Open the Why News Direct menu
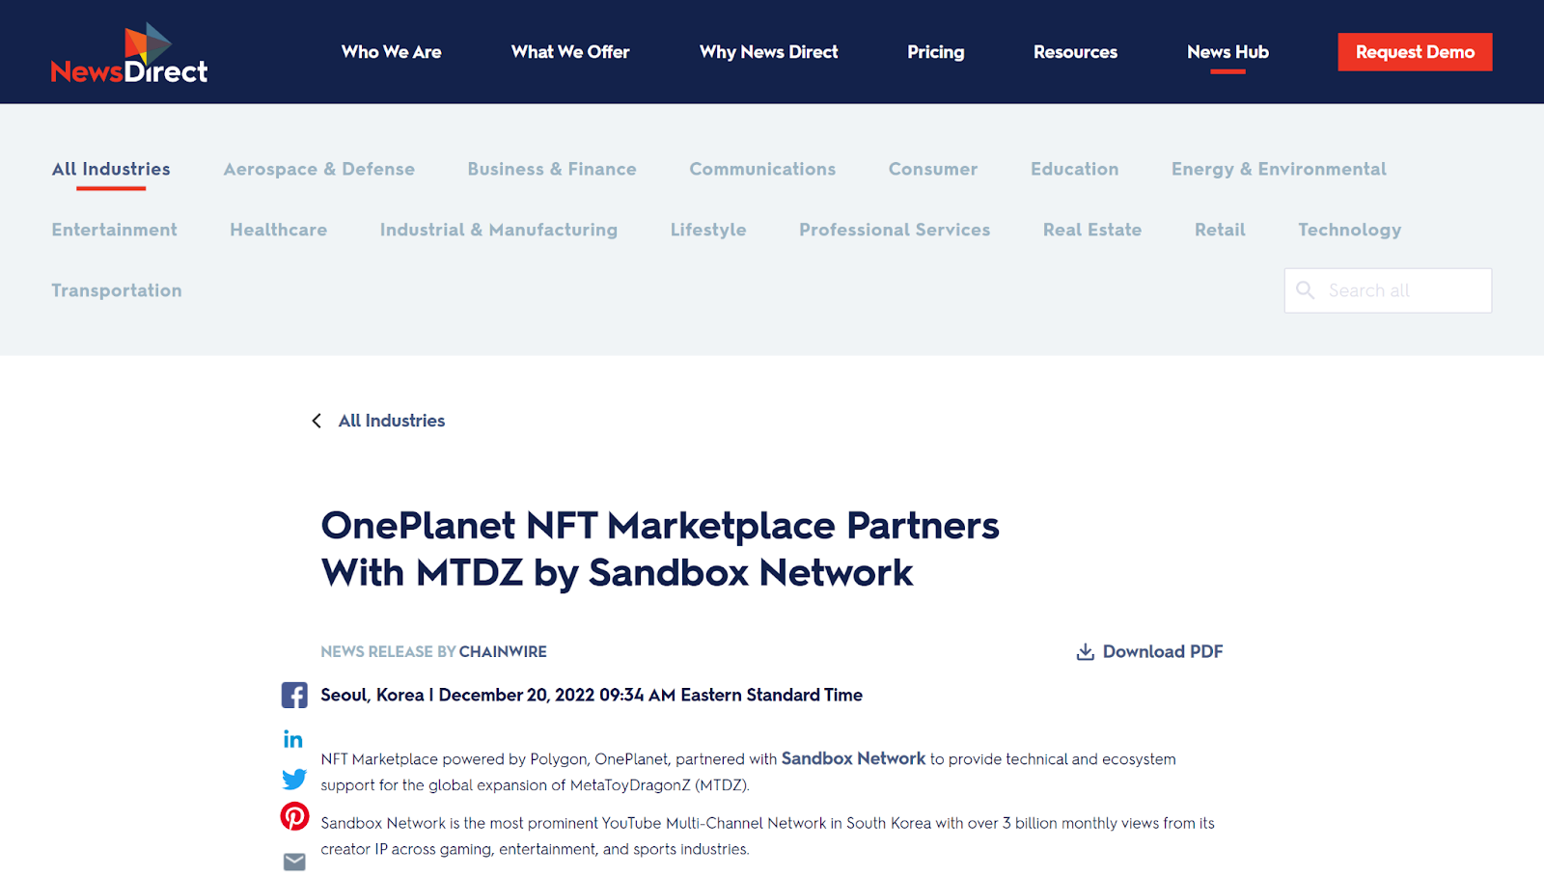The width and height of the screenshot is (1544, 877). tap(769, 52)
